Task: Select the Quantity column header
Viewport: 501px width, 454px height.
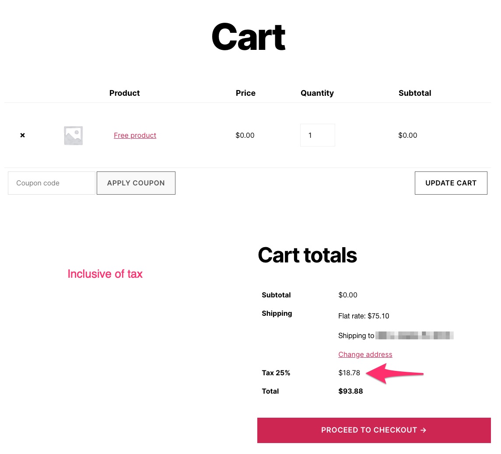Action: pos(317,93)
